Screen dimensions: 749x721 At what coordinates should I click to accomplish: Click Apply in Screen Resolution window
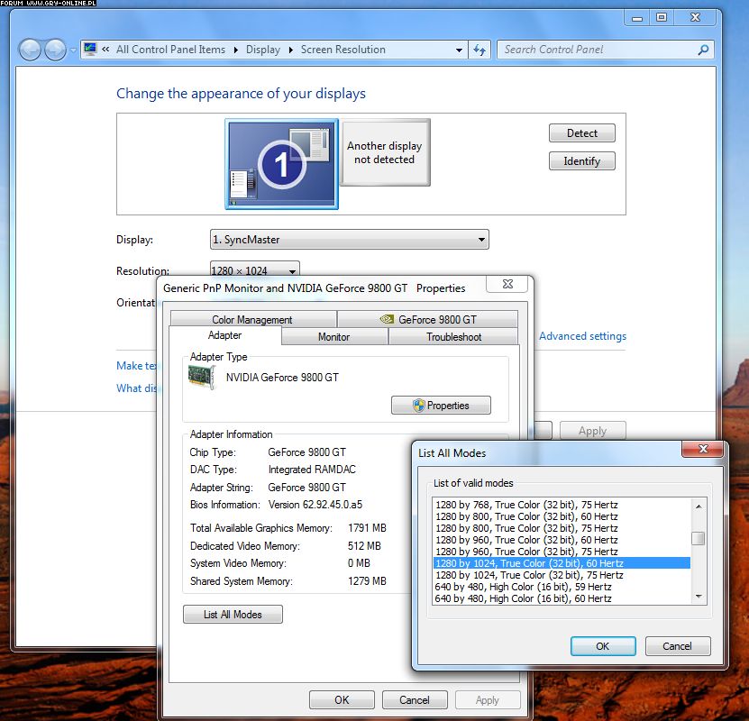592,431
